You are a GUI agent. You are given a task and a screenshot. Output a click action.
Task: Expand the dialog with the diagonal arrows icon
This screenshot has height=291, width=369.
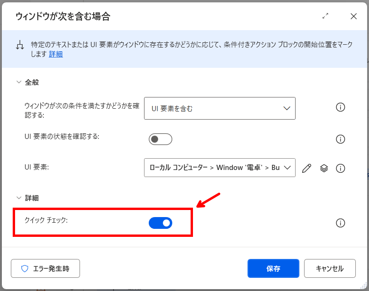pos(325,16)
